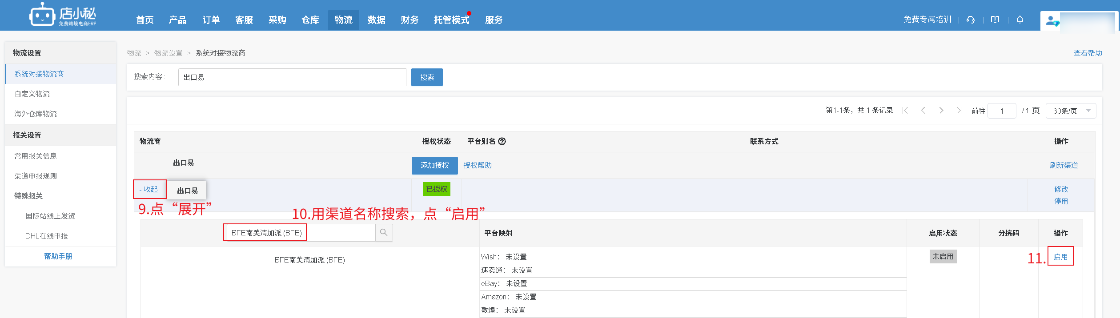Click the customer service headset icon
Image resolution: width=1120 pixels, height=318 pixels.
(x=971, y=20)
